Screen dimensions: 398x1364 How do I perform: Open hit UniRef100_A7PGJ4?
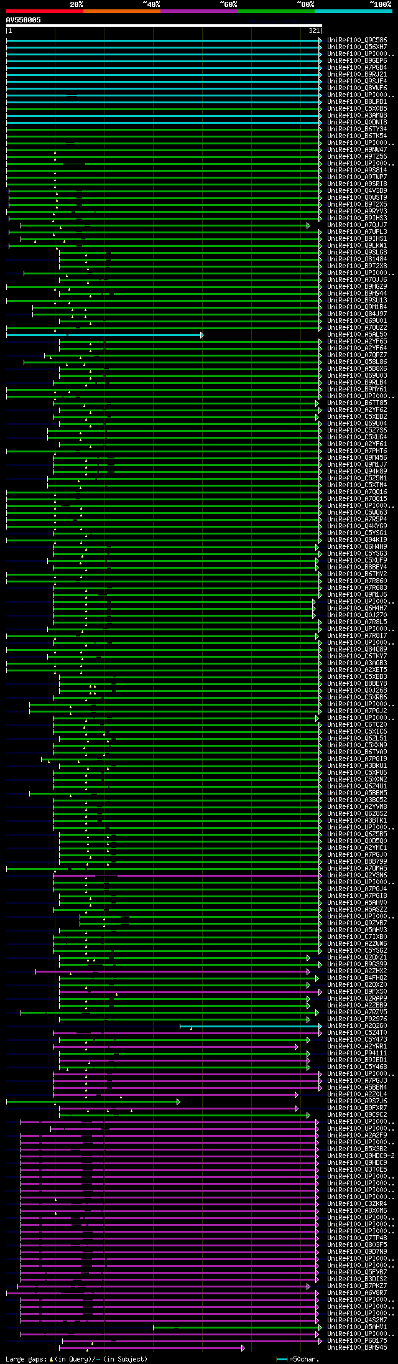tap(357, 889)
